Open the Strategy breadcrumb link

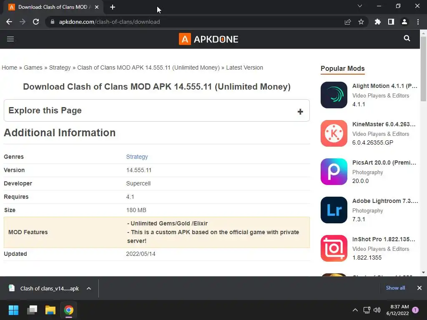click(x=60, y=67)
